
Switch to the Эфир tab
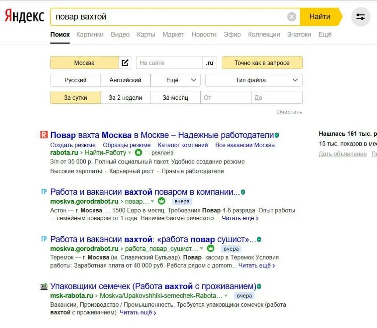[x=232, y=34]
